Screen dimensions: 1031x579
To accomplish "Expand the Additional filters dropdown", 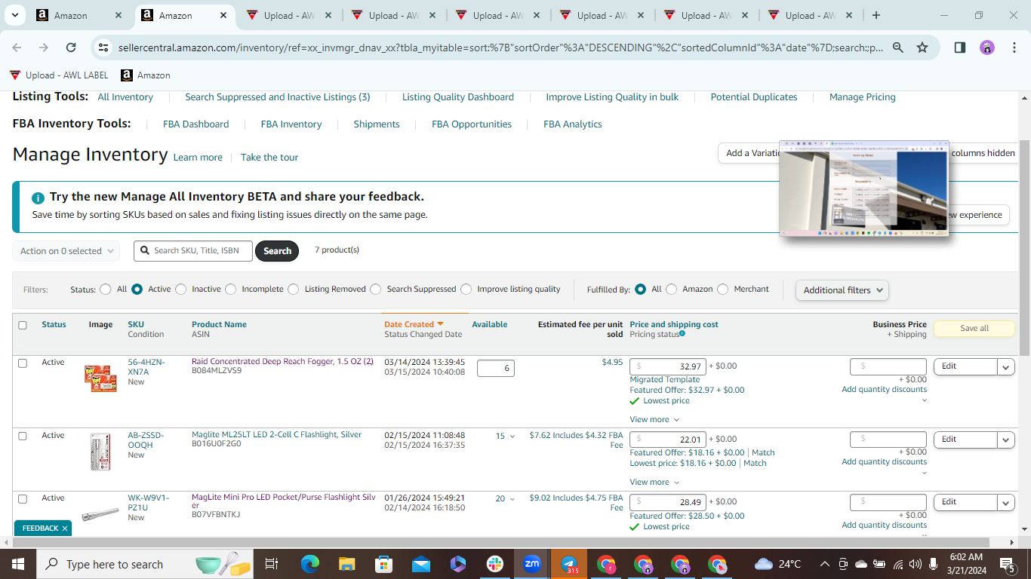I will pyautogui.click(x=842, y=290).
